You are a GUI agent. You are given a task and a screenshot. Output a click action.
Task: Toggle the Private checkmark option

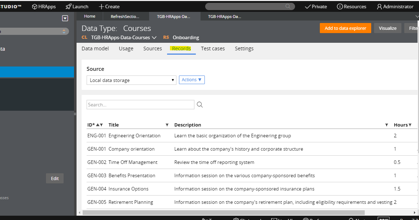click(316, 6)
